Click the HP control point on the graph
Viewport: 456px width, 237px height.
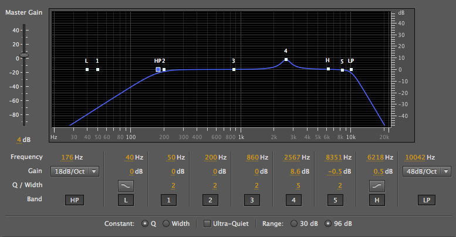point(158,69)
